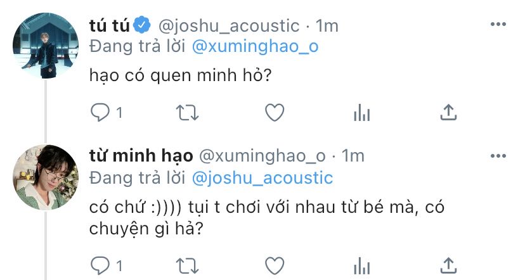
Task: Open @joshu_acoustic mention link in second tweet
Action: click(x=262, y=178)
